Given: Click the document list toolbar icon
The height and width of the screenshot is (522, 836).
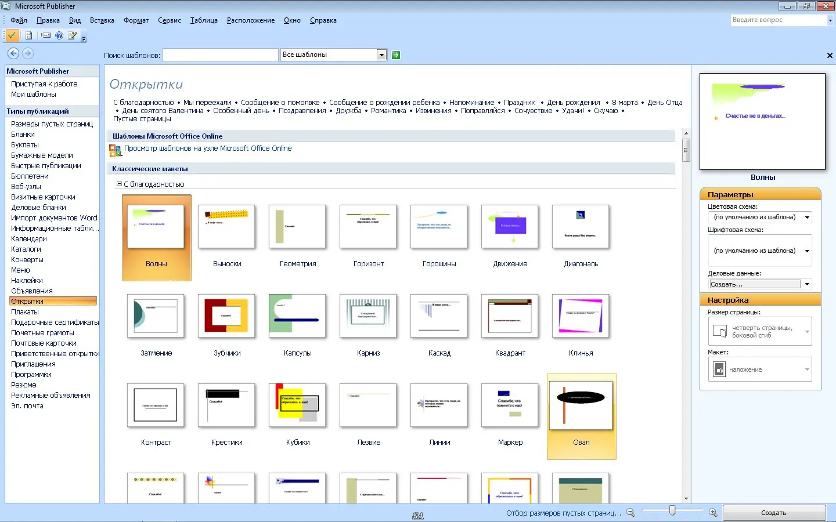Looking at the screenshot, I should pyautogui.click(x=28, y=35).
